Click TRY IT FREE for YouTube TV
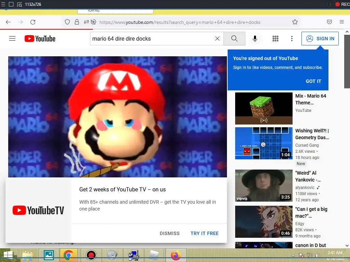Viewport: 350px width, 262px height. 204,233
